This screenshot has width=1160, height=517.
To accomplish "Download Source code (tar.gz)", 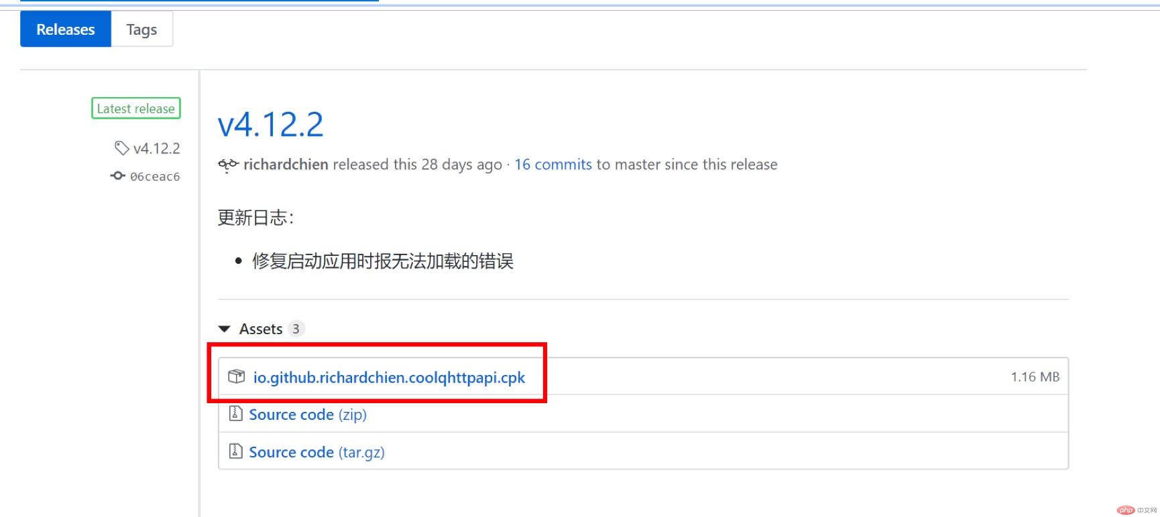I will (x=316, y=452).
